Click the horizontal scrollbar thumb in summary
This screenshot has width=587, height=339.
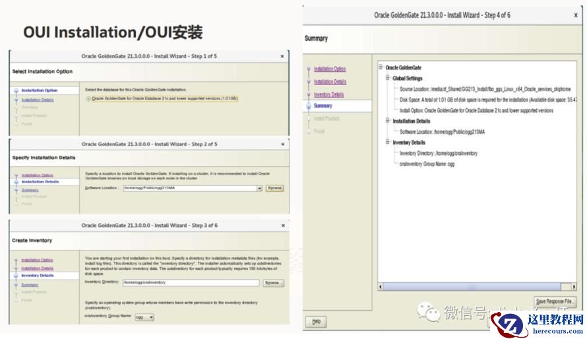point(472,287)
